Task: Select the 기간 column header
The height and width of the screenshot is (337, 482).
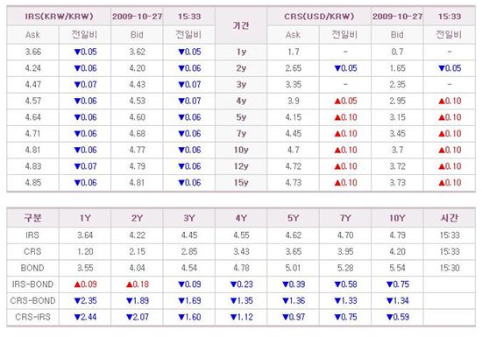Action: (x=241, y=25)
